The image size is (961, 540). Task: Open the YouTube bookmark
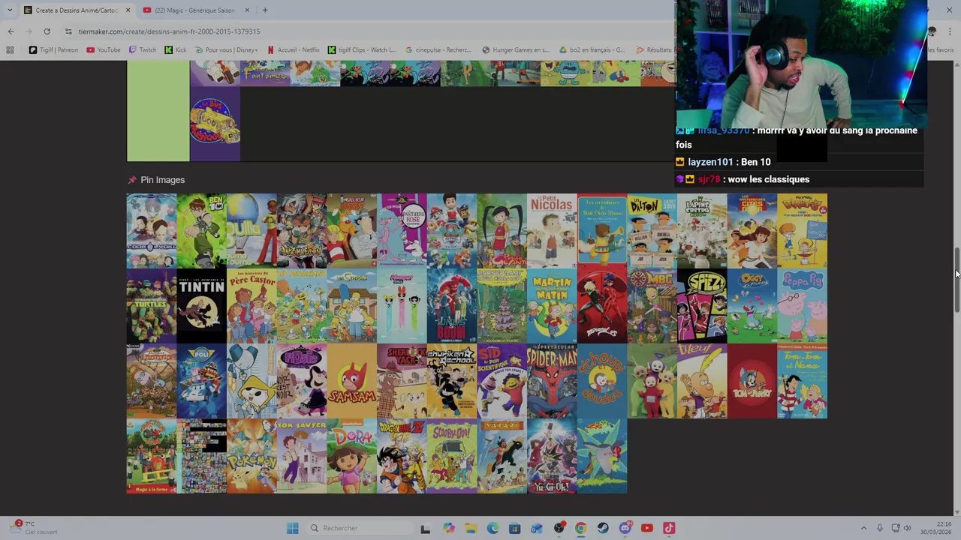point(104,50)
